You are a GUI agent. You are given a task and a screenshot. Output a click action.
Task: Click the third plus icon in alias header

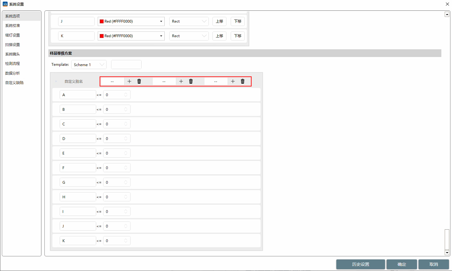233,81
